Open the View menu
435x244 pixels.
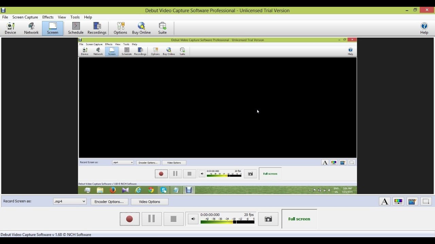tap(62, 17)
